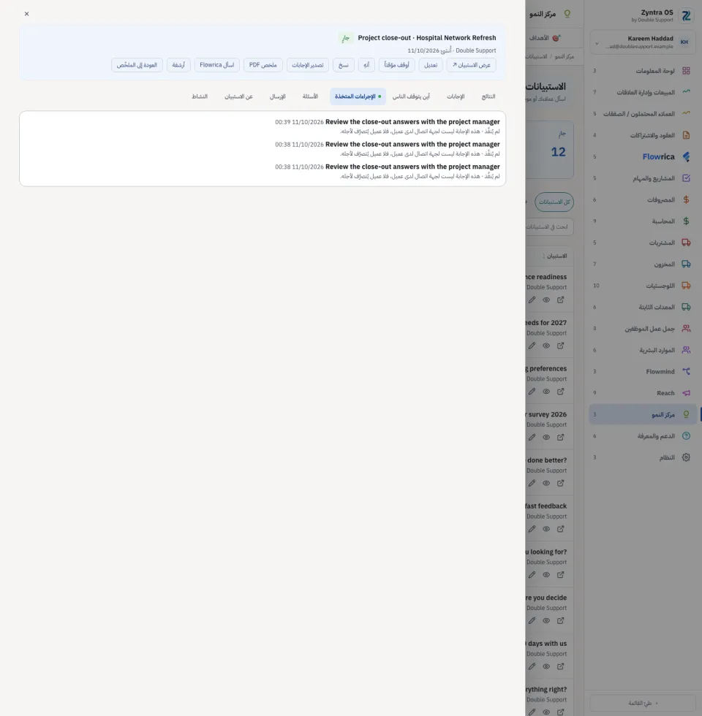Click the اسأل Flowrica button
The width and height of the screenshot is (702, 716).
click(x=217, y=65)
